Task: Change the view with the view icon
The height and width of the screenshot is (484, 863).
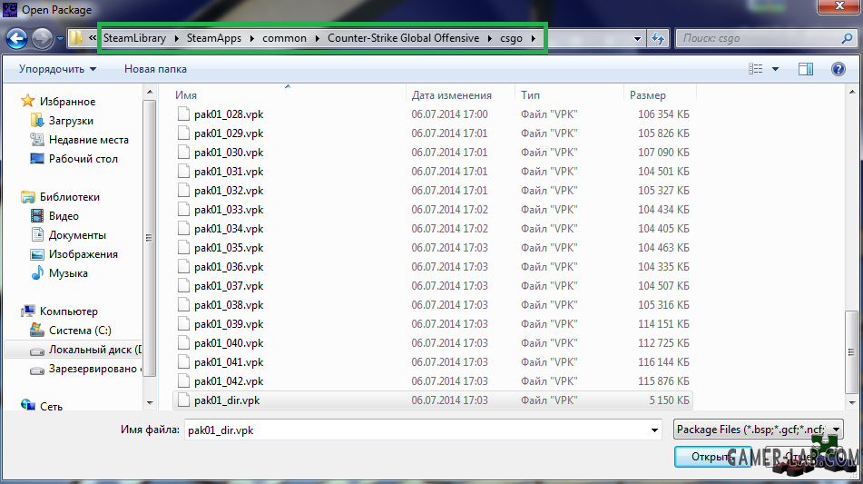Action: tap(756, 69)
